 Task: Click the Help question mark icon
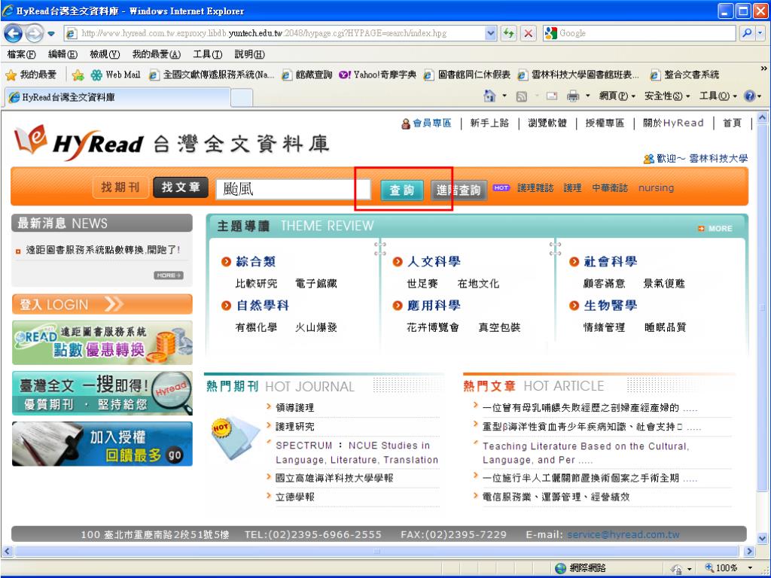749,96
